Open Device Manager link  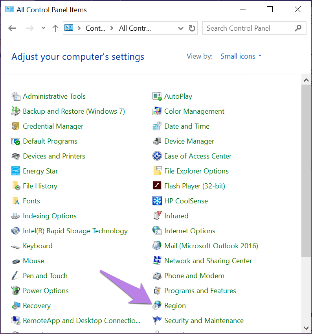189,141
